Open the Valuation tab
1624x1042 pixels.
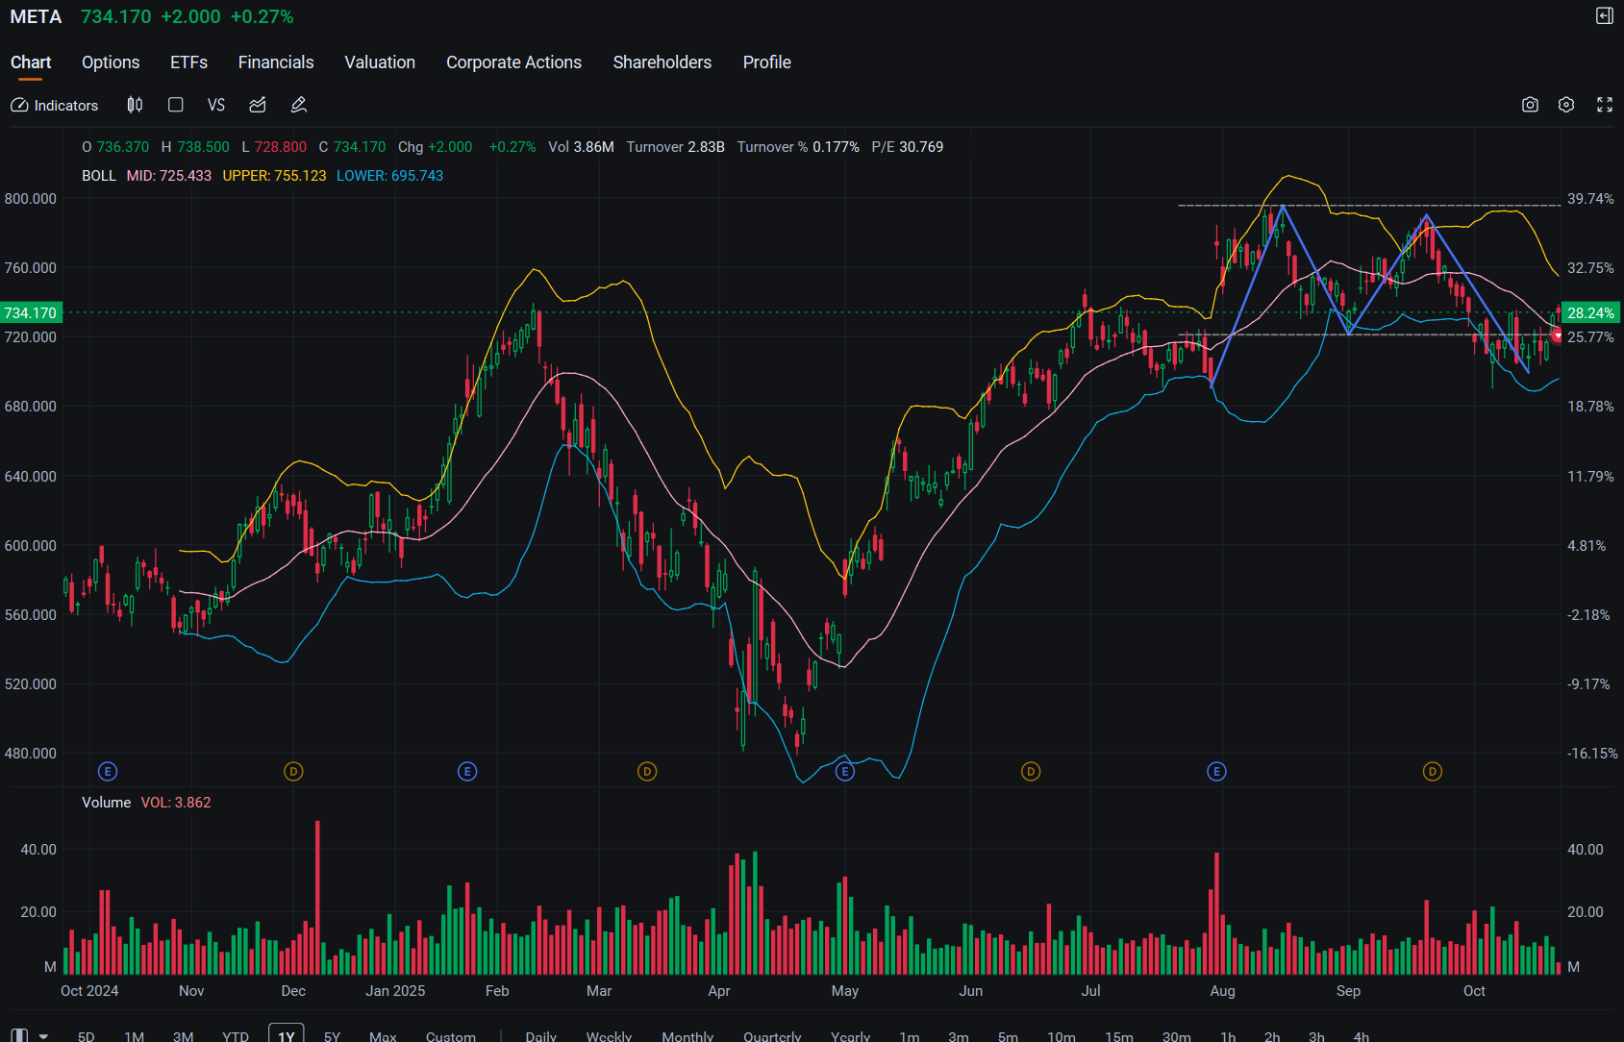(380, 62)
